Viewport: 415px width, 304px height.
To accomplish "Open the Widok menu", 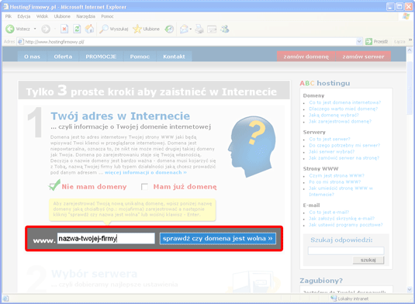I will pyautogui.click(x=43, y=16).
